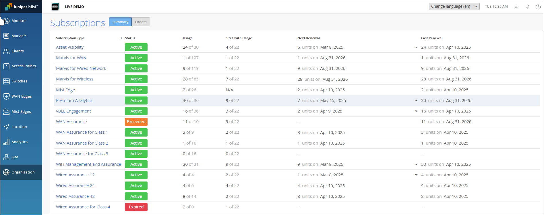
Task: Select the Summary tab
Action: click(x=120, y=22)
